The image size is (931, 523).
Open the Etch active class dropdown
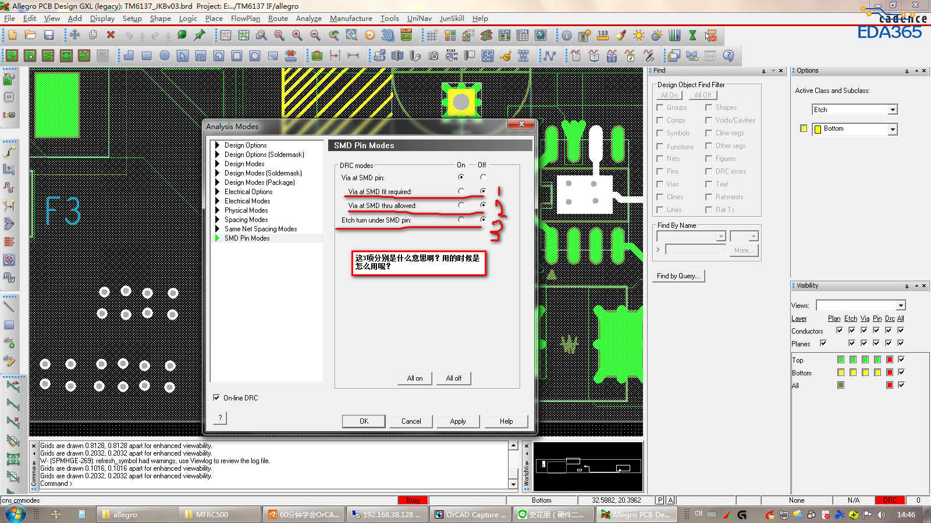click(x=893, y=110)
